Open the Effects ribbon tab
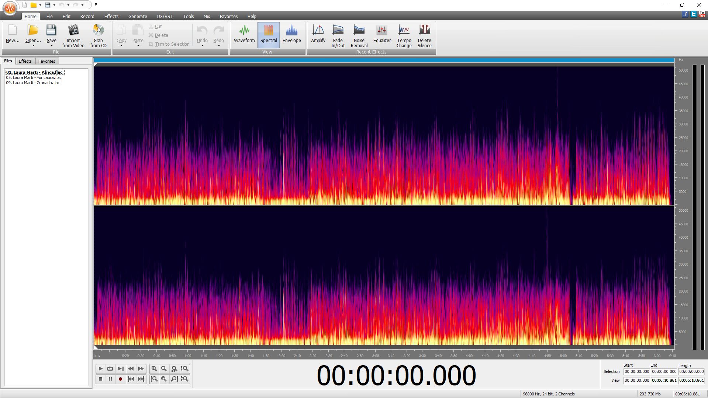708x398 pixels. [x=111, y=16]
